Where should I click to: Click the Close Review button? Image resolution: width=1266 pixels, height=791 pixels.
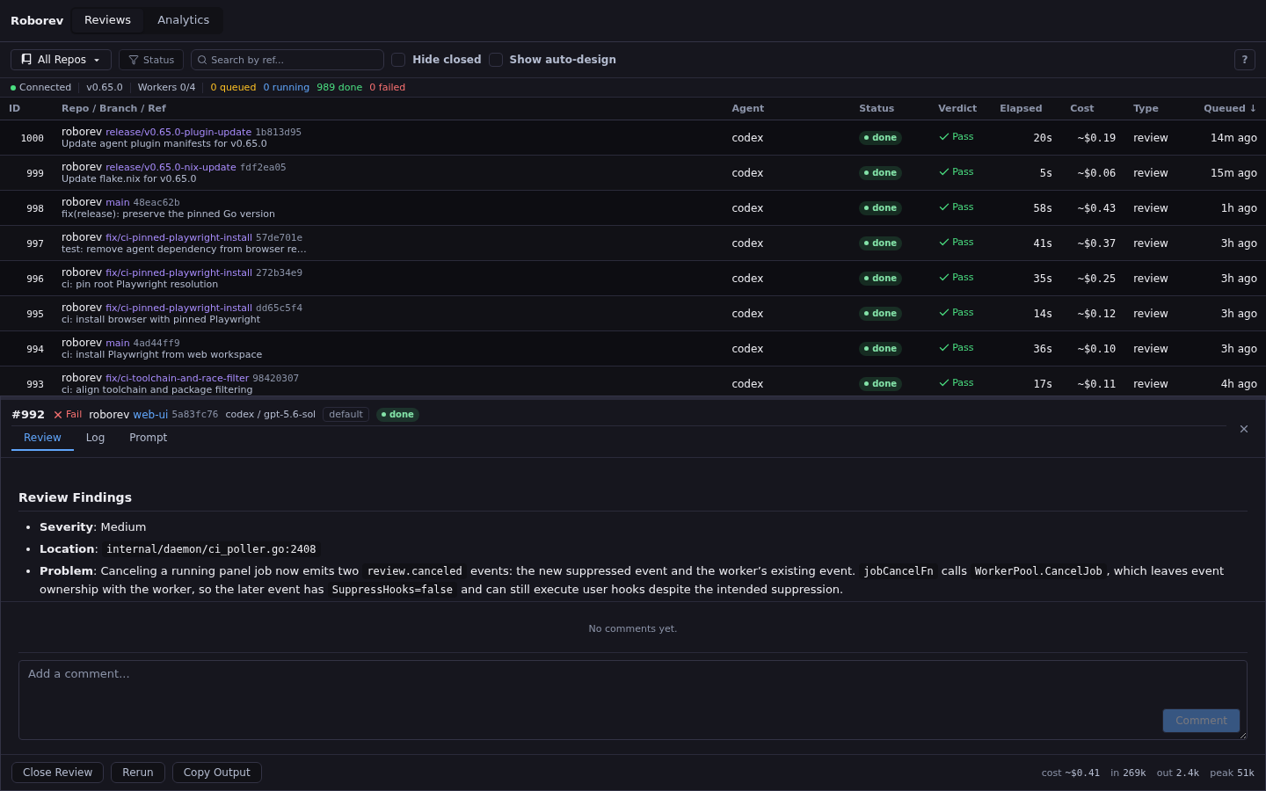pos(57,773)
